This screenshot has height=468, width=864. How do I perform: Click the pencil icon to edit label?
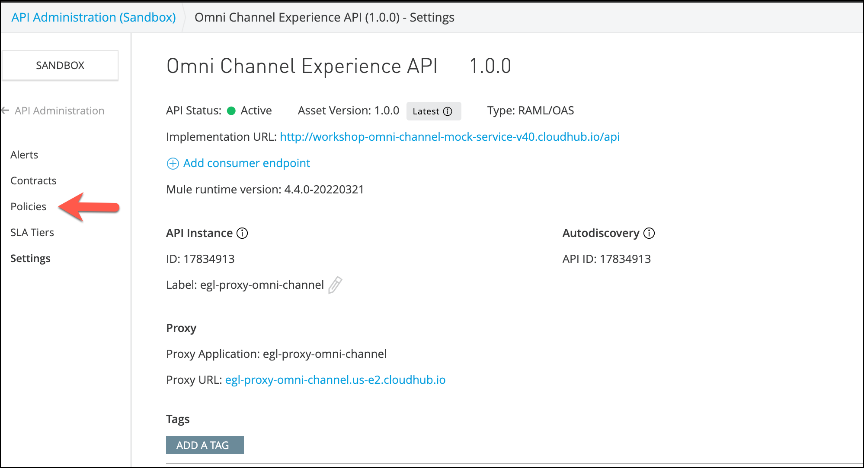335,285
